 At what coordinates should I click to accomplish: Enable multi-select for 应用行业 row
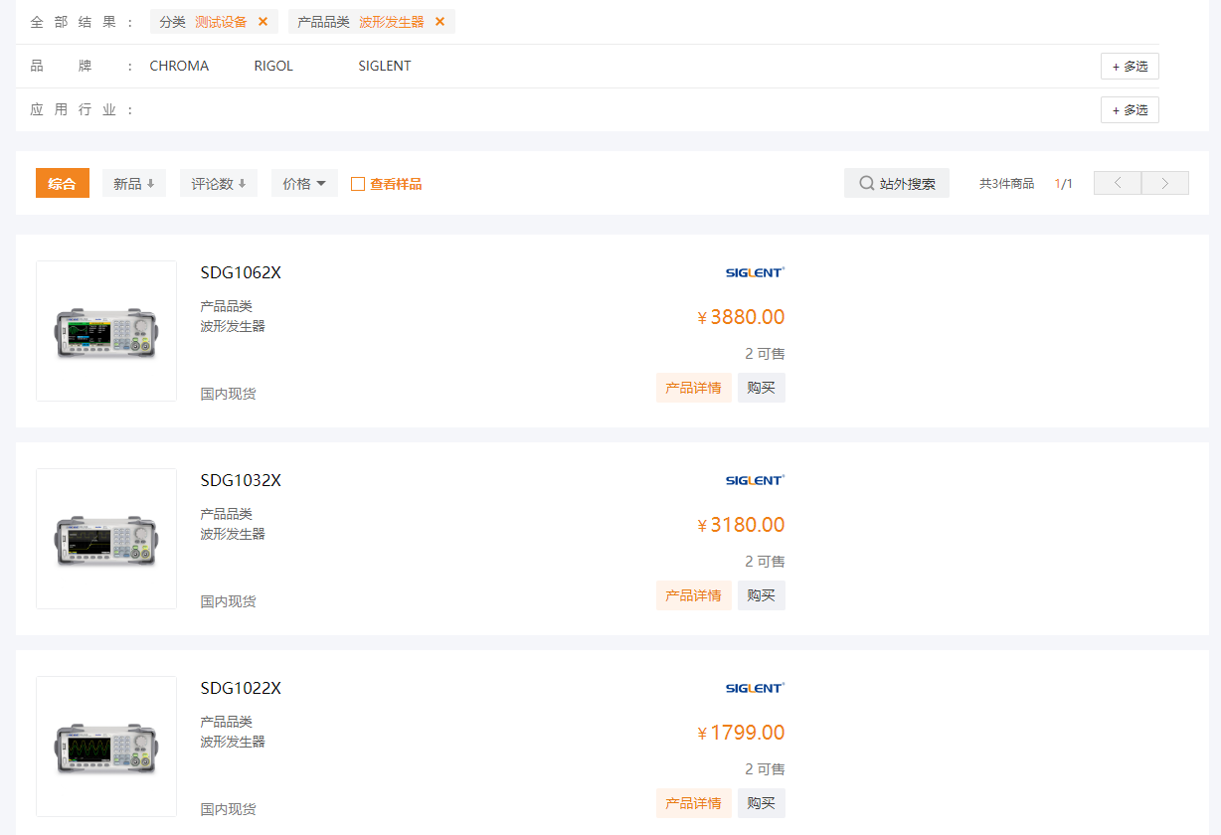point(1130,110)
